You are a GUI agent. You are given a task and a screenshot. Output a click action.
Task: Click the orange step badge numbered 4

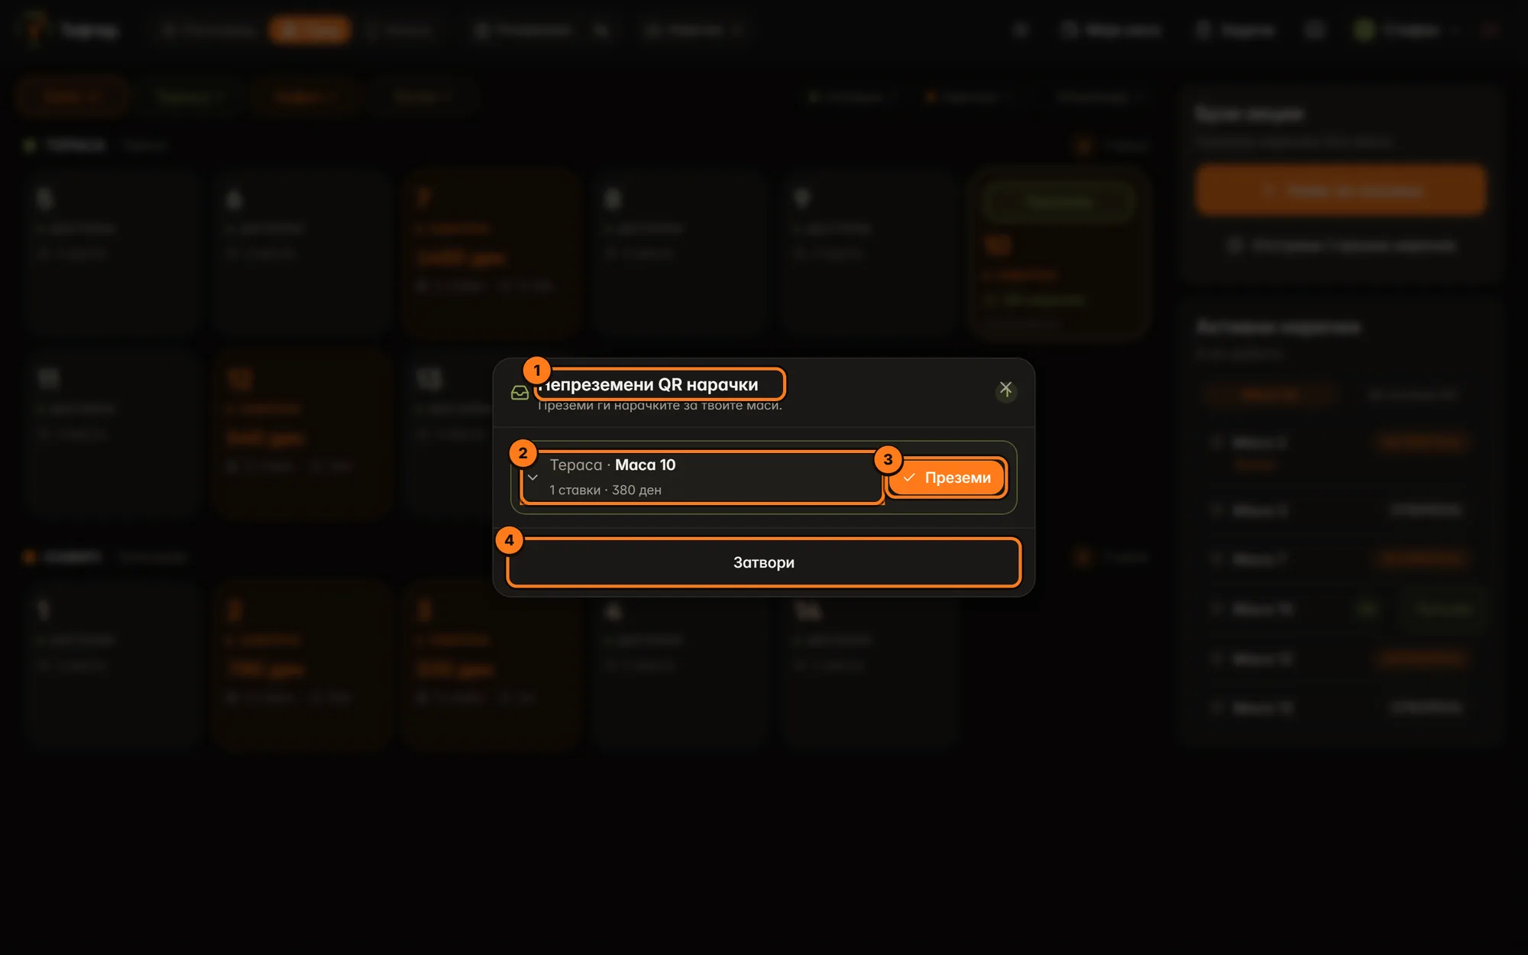tap(510, 540)
